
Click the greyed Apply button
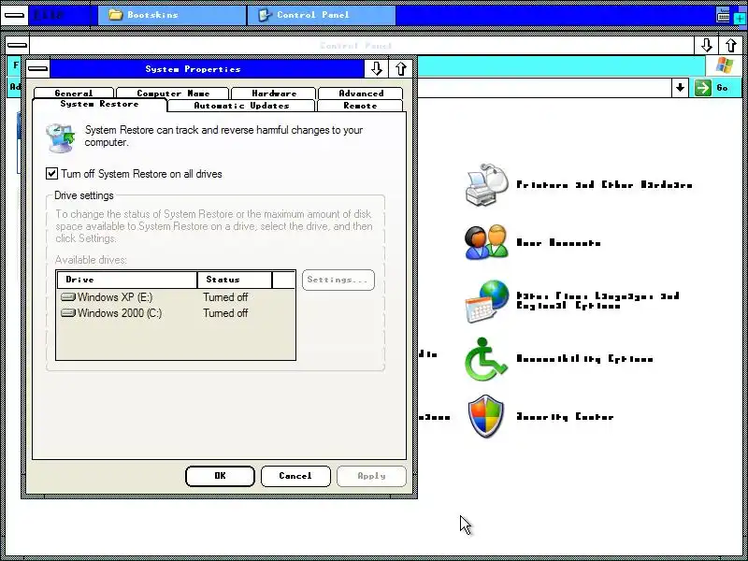[x=371, y=476]
